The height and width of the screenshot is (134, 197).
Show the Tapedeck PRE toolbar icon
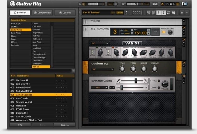[x=149, y=13]
